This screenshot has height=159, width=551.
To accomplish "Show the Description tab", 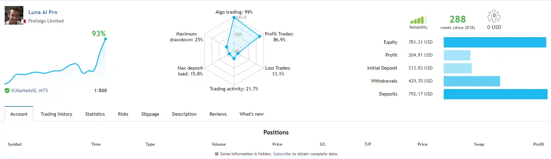I will tap(184, 114).
